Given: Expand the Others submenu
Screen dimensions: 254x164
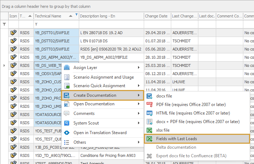Looking at the screenshot, I should pos(138,142).
